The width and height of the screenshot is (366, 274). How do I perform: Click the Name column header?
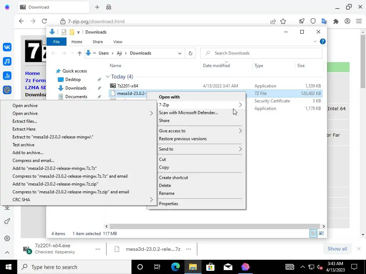pyautogui.click(x=115, y=66)
